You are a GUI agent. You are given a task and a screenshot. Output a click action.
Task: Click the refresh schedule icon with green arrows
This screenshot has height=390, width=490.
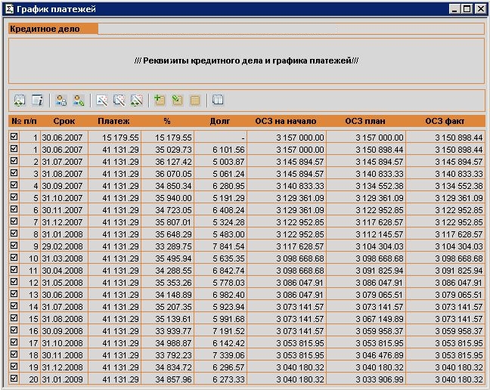point(20,100)
